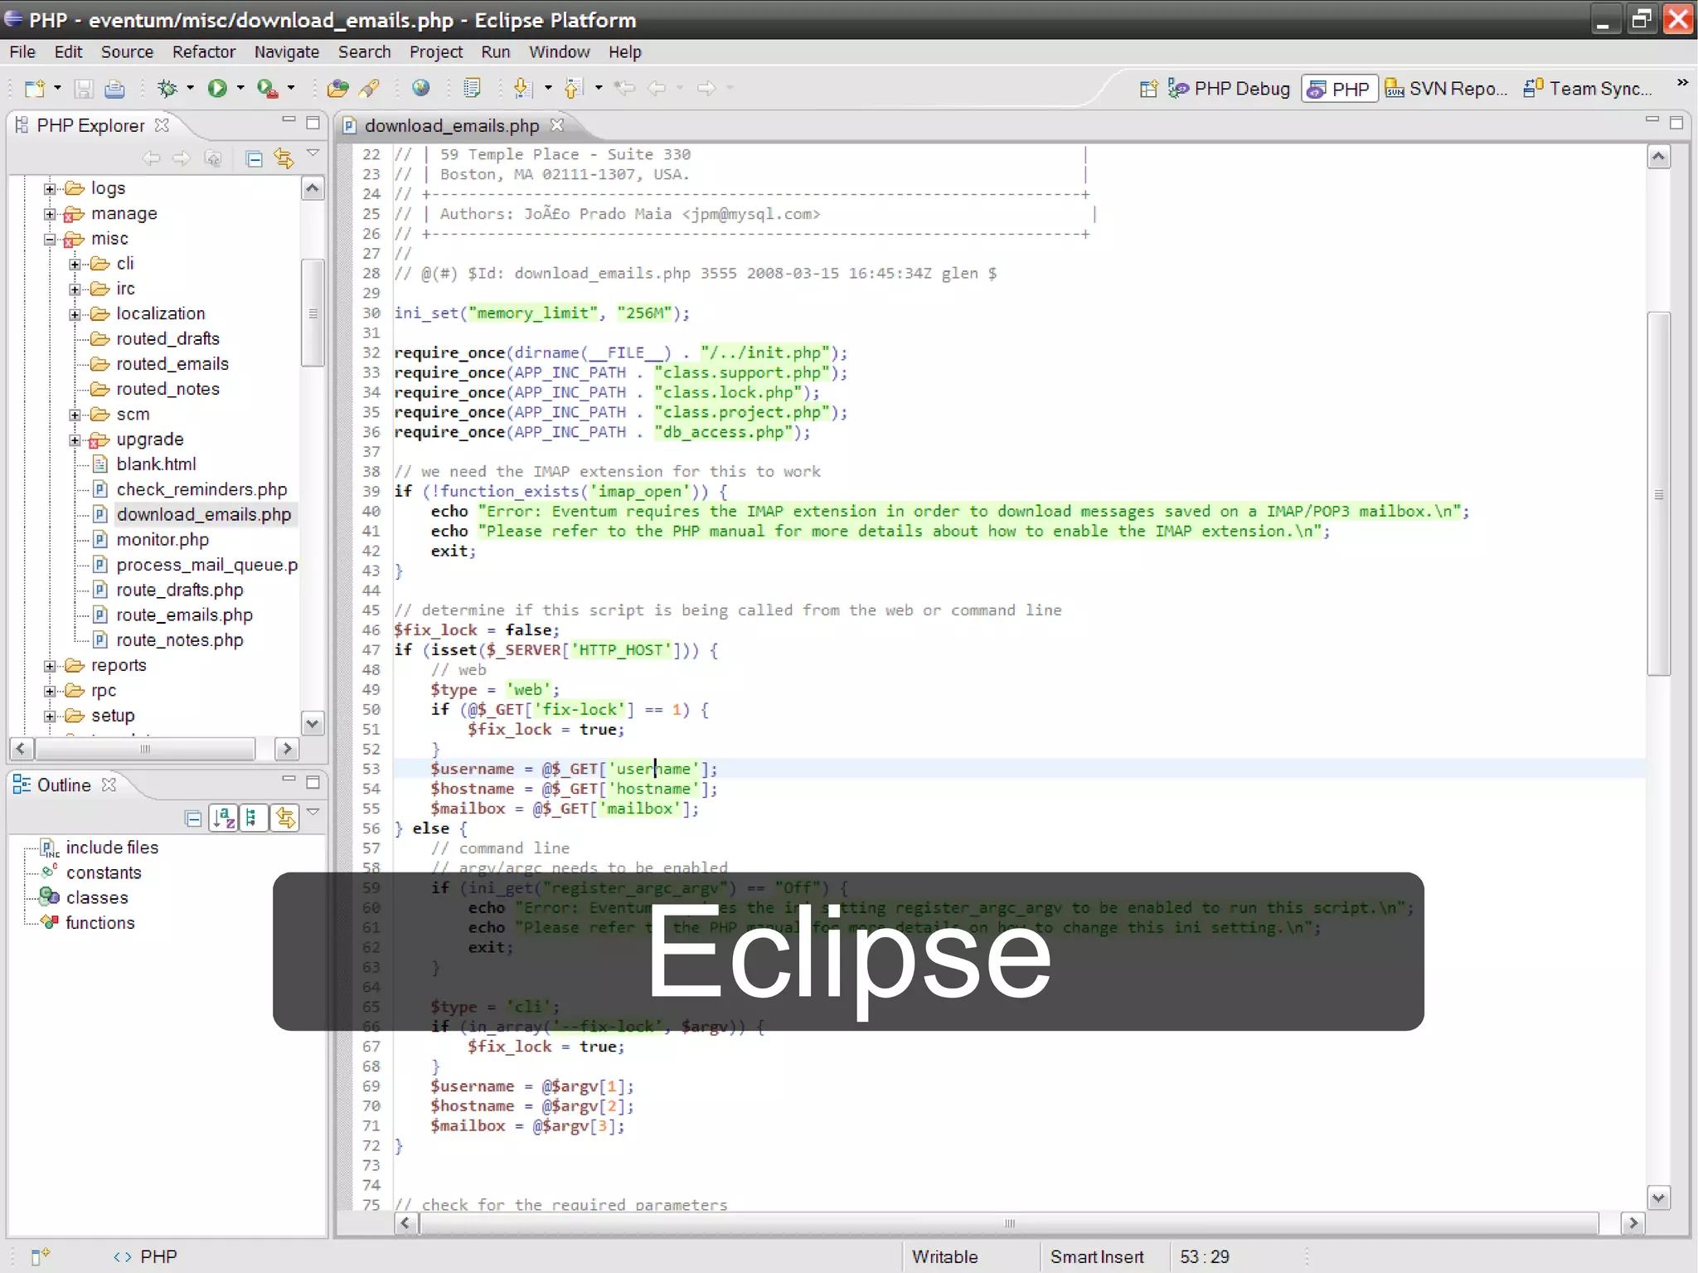Select check_reminders.php file
The width and height of the screenshot is (1698, 1273).
pos(201,489)
